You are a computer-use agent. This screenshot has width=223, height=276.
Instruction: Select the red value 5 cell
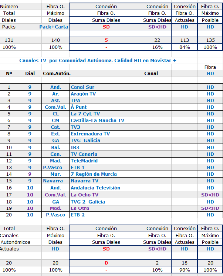(106, 40)
